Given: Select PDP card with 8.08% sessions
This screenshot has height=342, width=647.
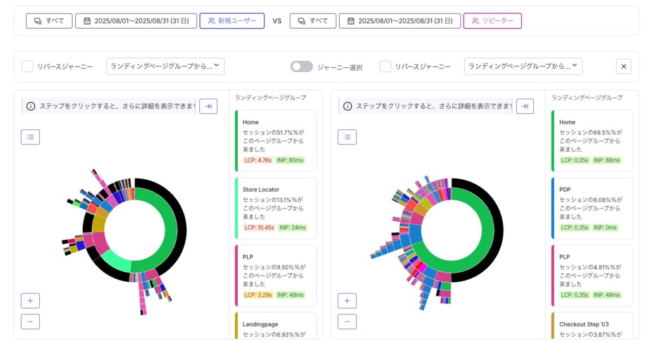Looking at the screenshot, I should (x=592, y=208).
